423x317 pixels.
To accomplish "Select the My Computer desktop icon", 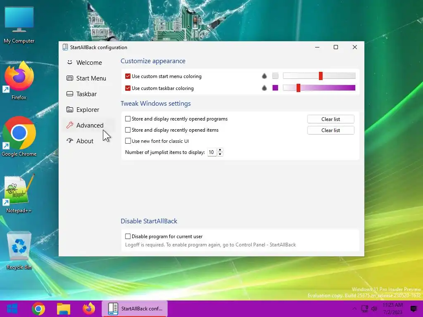I will coord(19,25).
